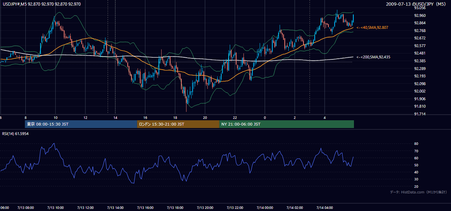Click price axis value 92.864
Viewport: 451px width, 211px height.
click(x=420, y=23)
